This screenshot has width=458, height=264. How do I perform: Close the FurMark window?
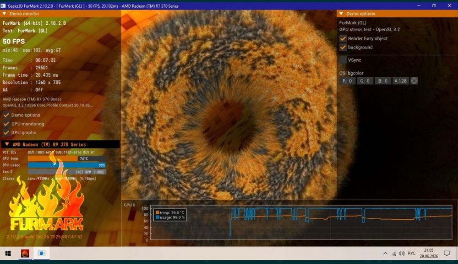[449, 5]
